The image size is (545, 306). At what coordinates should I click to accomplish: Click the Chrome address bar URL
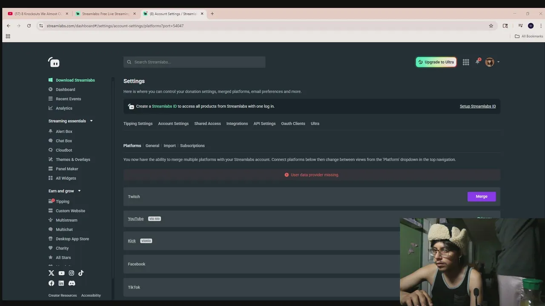click(x=115, y=26)
